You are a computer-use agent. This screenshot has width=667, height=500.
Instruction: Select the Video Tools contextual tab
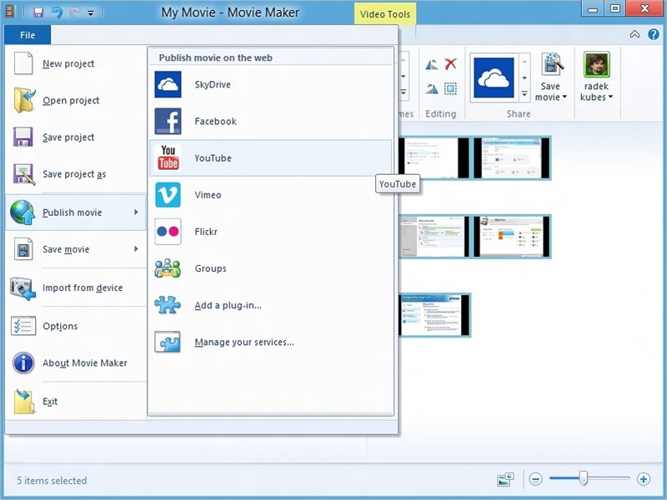(x=383, y=13)
